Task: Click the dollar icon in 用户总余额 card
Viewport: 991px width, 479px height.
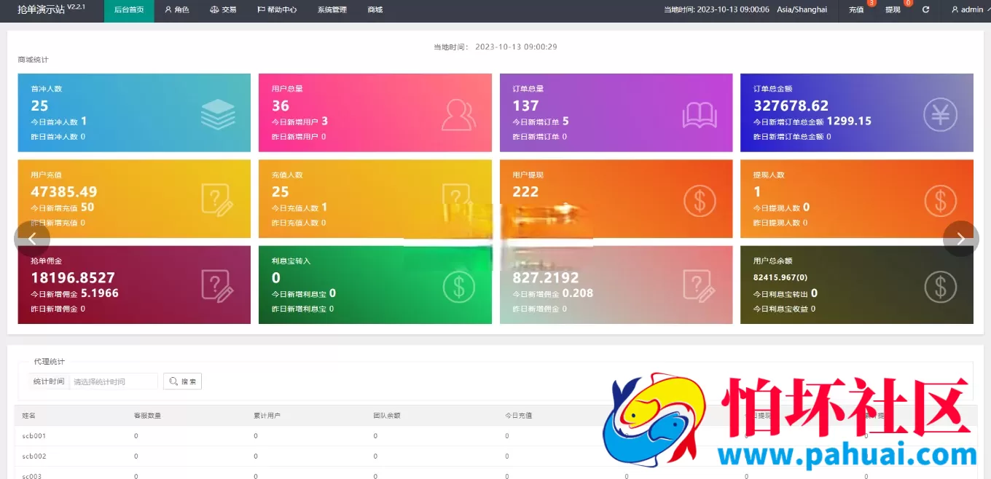Action: click(941, 287)
